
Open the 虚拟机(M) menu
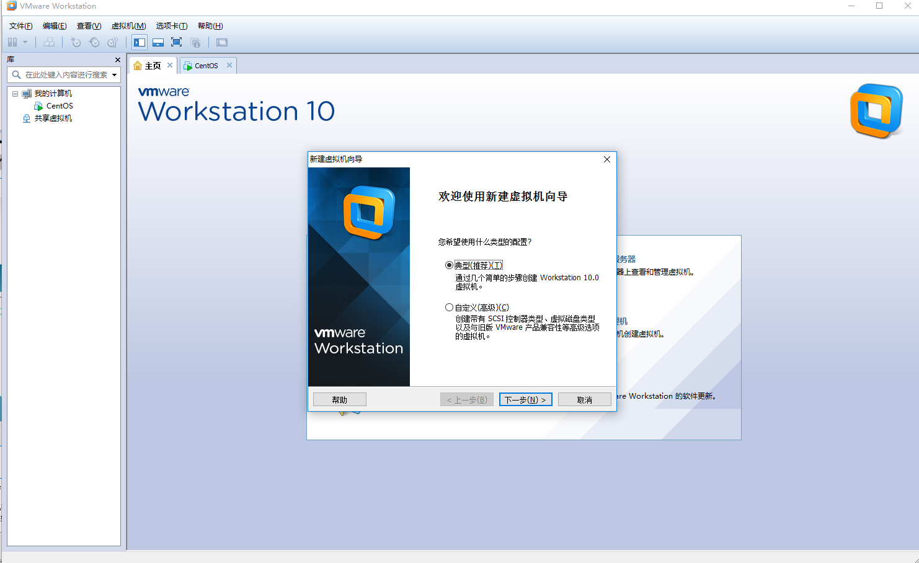point(128,26)
